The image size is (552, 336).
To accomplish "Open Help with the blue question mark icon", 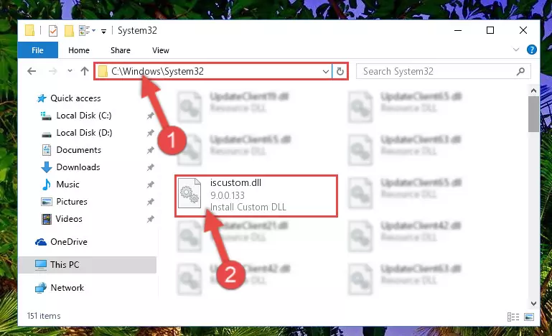I will pos(532,50).
